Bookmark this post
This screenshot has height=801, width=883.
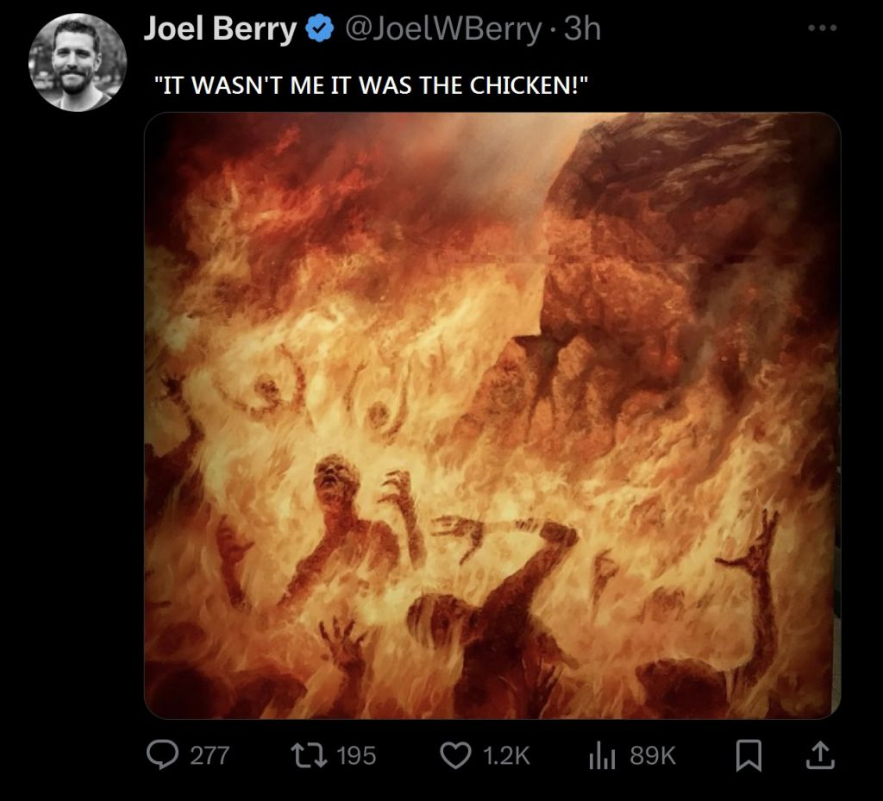(748, 756)
